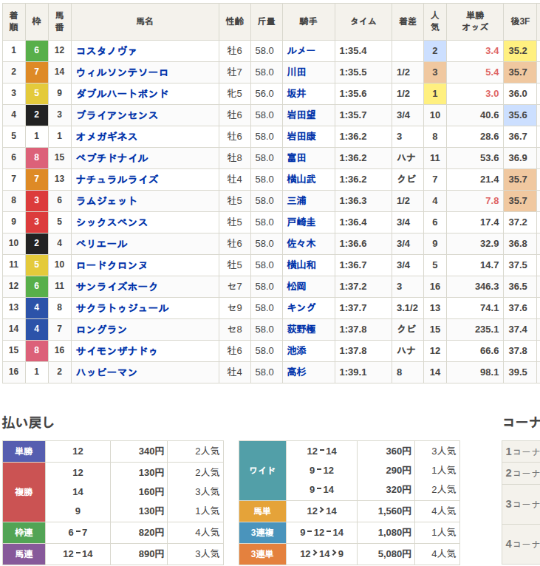
Task: Open horse page for コスタノヴァ
Action: point(106,51)
